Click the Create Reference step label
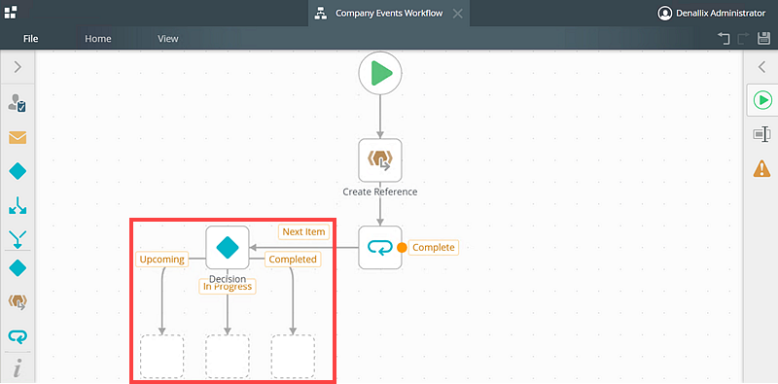 pyautogui.click(x=380, y=192)
